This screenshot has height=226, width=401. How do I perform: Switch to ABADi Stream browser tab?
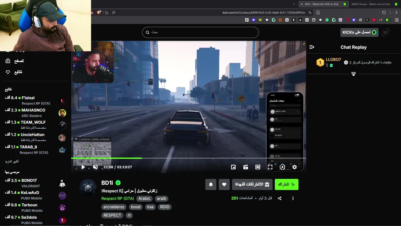tap(371, 4)
